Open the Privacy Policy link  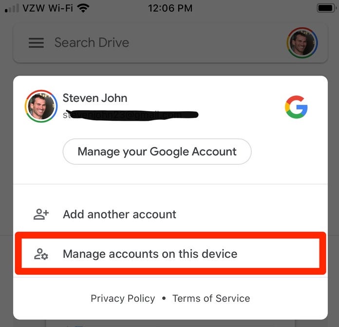coord(123,298)
